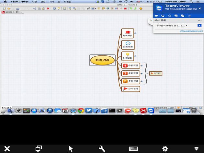
Task: Open www.teamviewer.com link
Action: (191, 31)
